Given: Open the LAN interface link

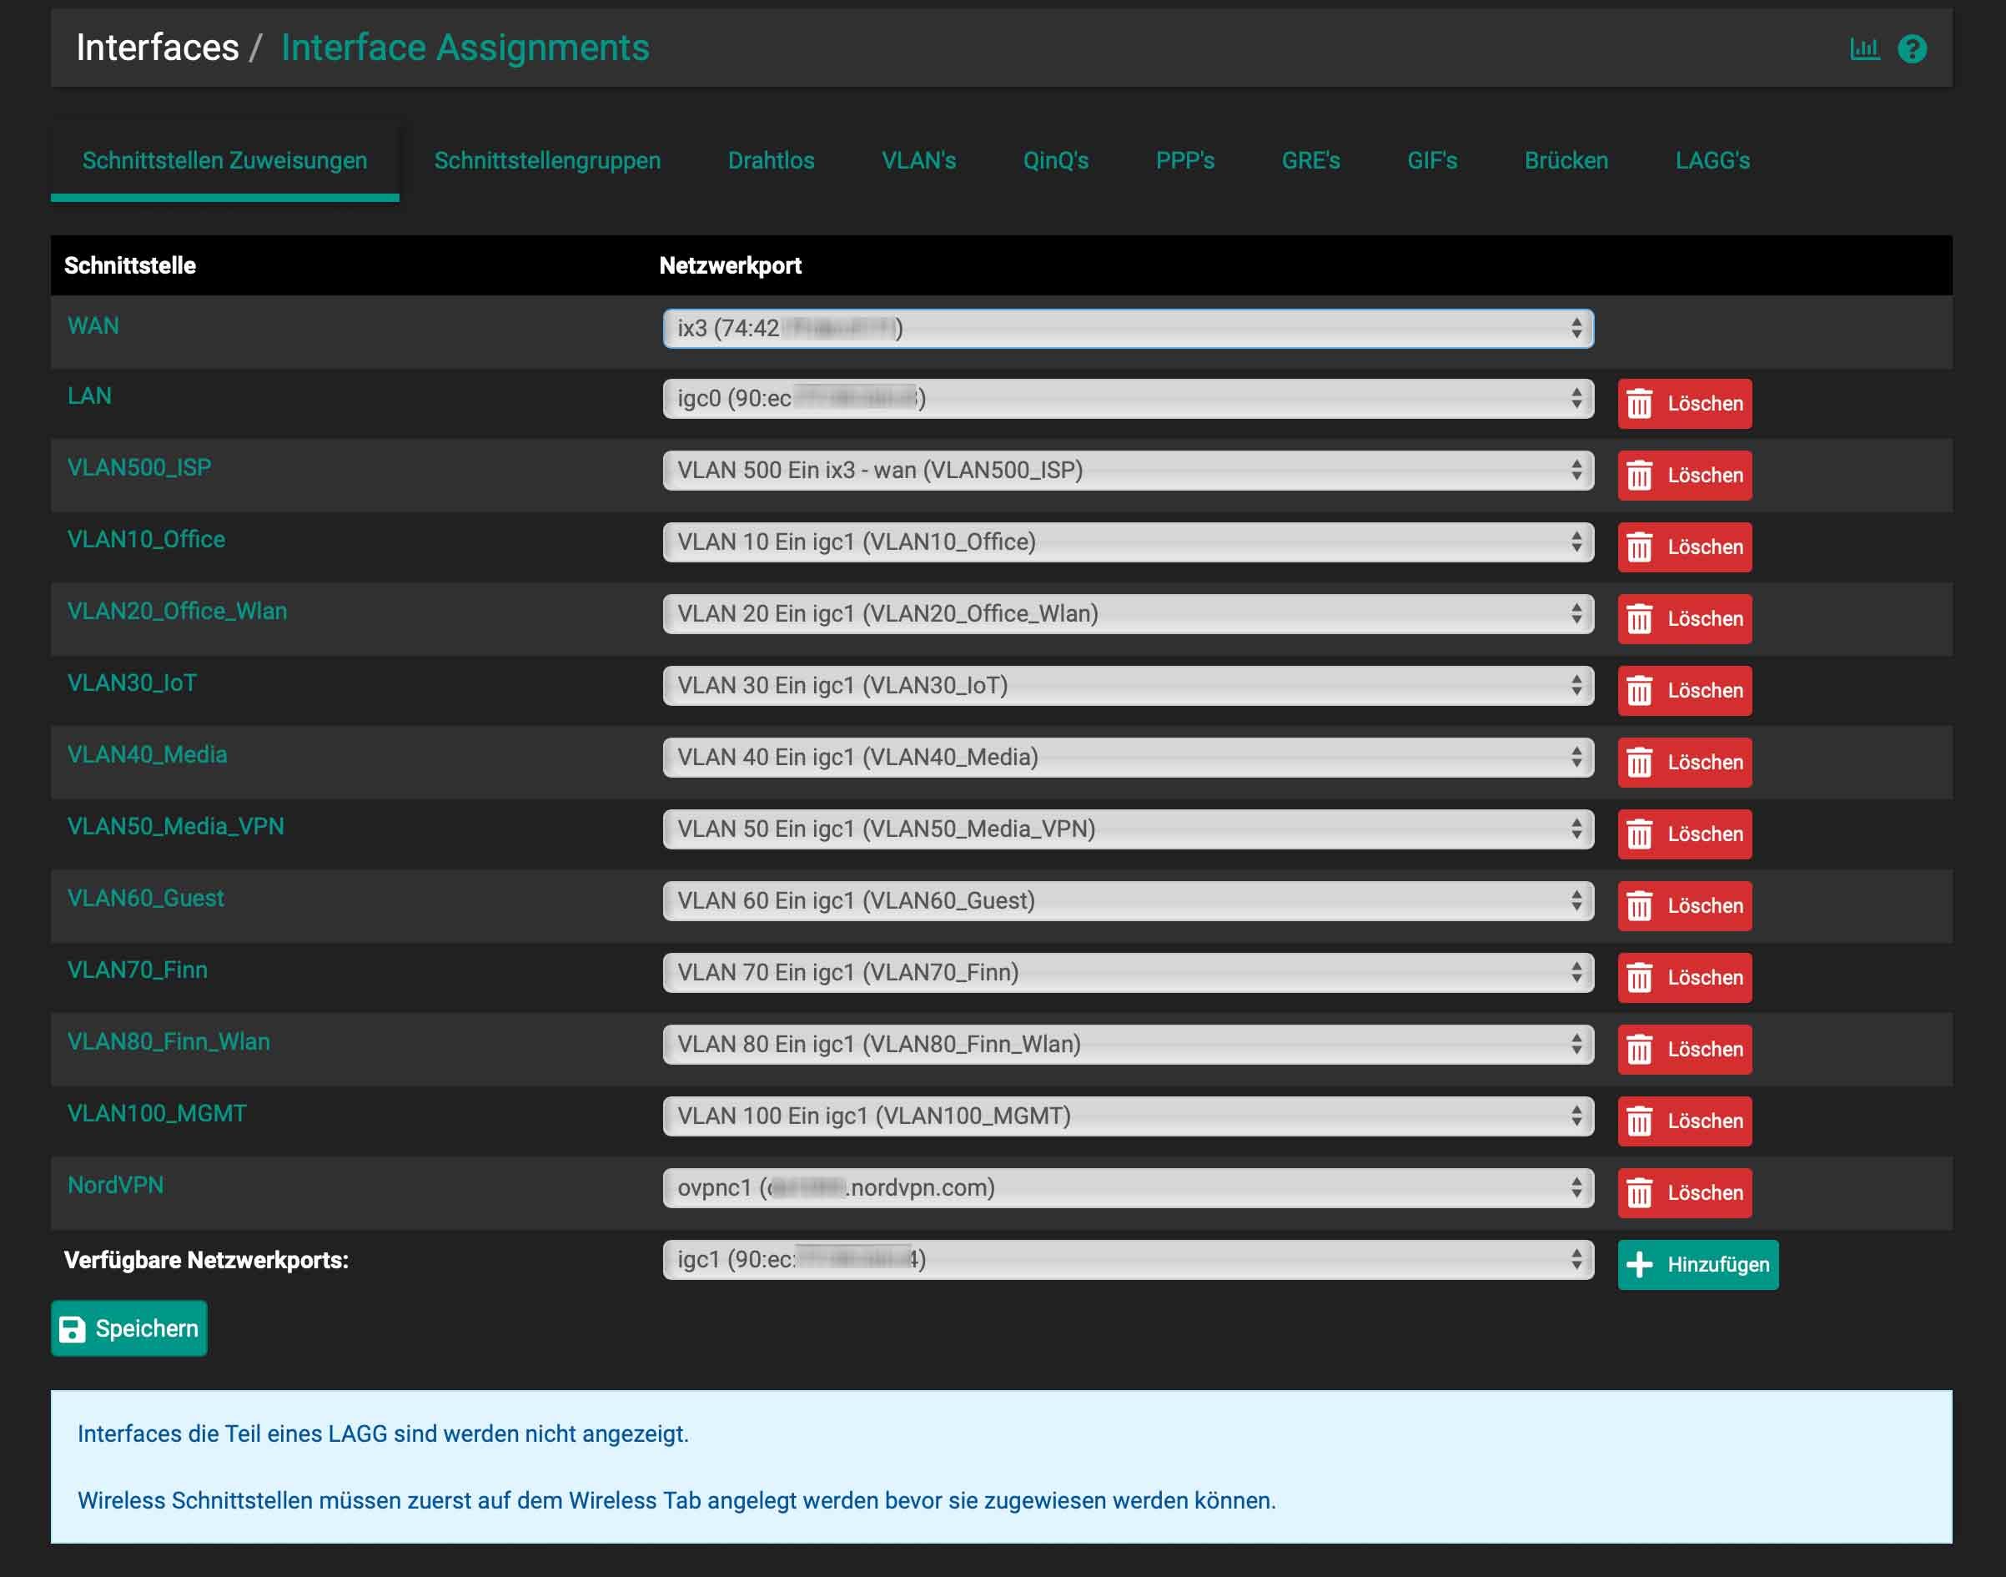Looking at the screenshot, I should click(89, 396).
